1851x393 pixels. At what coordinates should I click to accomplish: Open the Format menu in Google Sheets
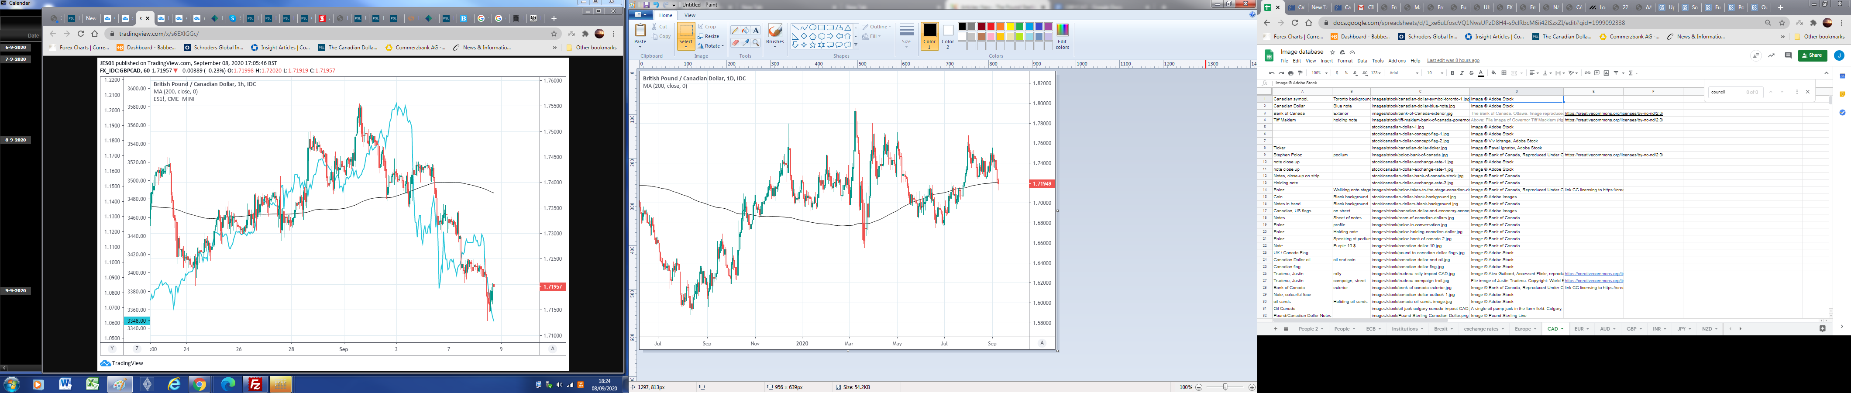tap(1345, 61)
